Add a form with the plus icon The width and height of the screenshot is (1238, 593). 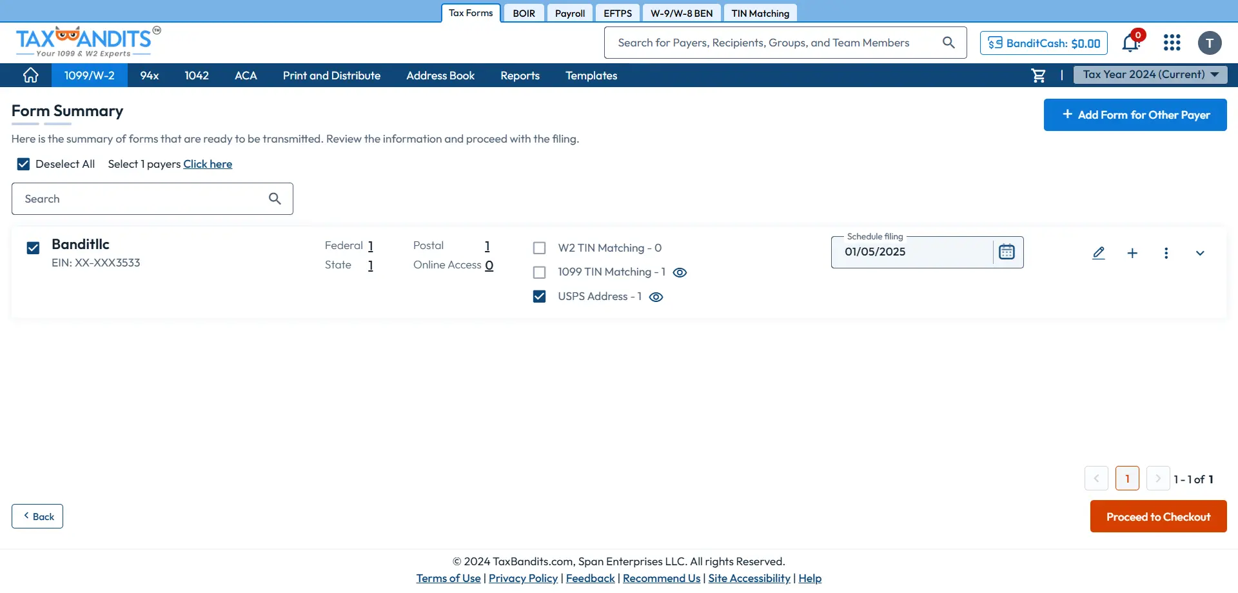(x=1132, y=253)
